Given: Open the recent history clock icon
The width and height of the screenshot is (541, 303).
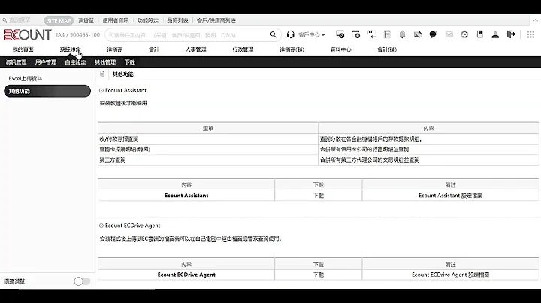Looking at the screenshot, I should [464, 34].
